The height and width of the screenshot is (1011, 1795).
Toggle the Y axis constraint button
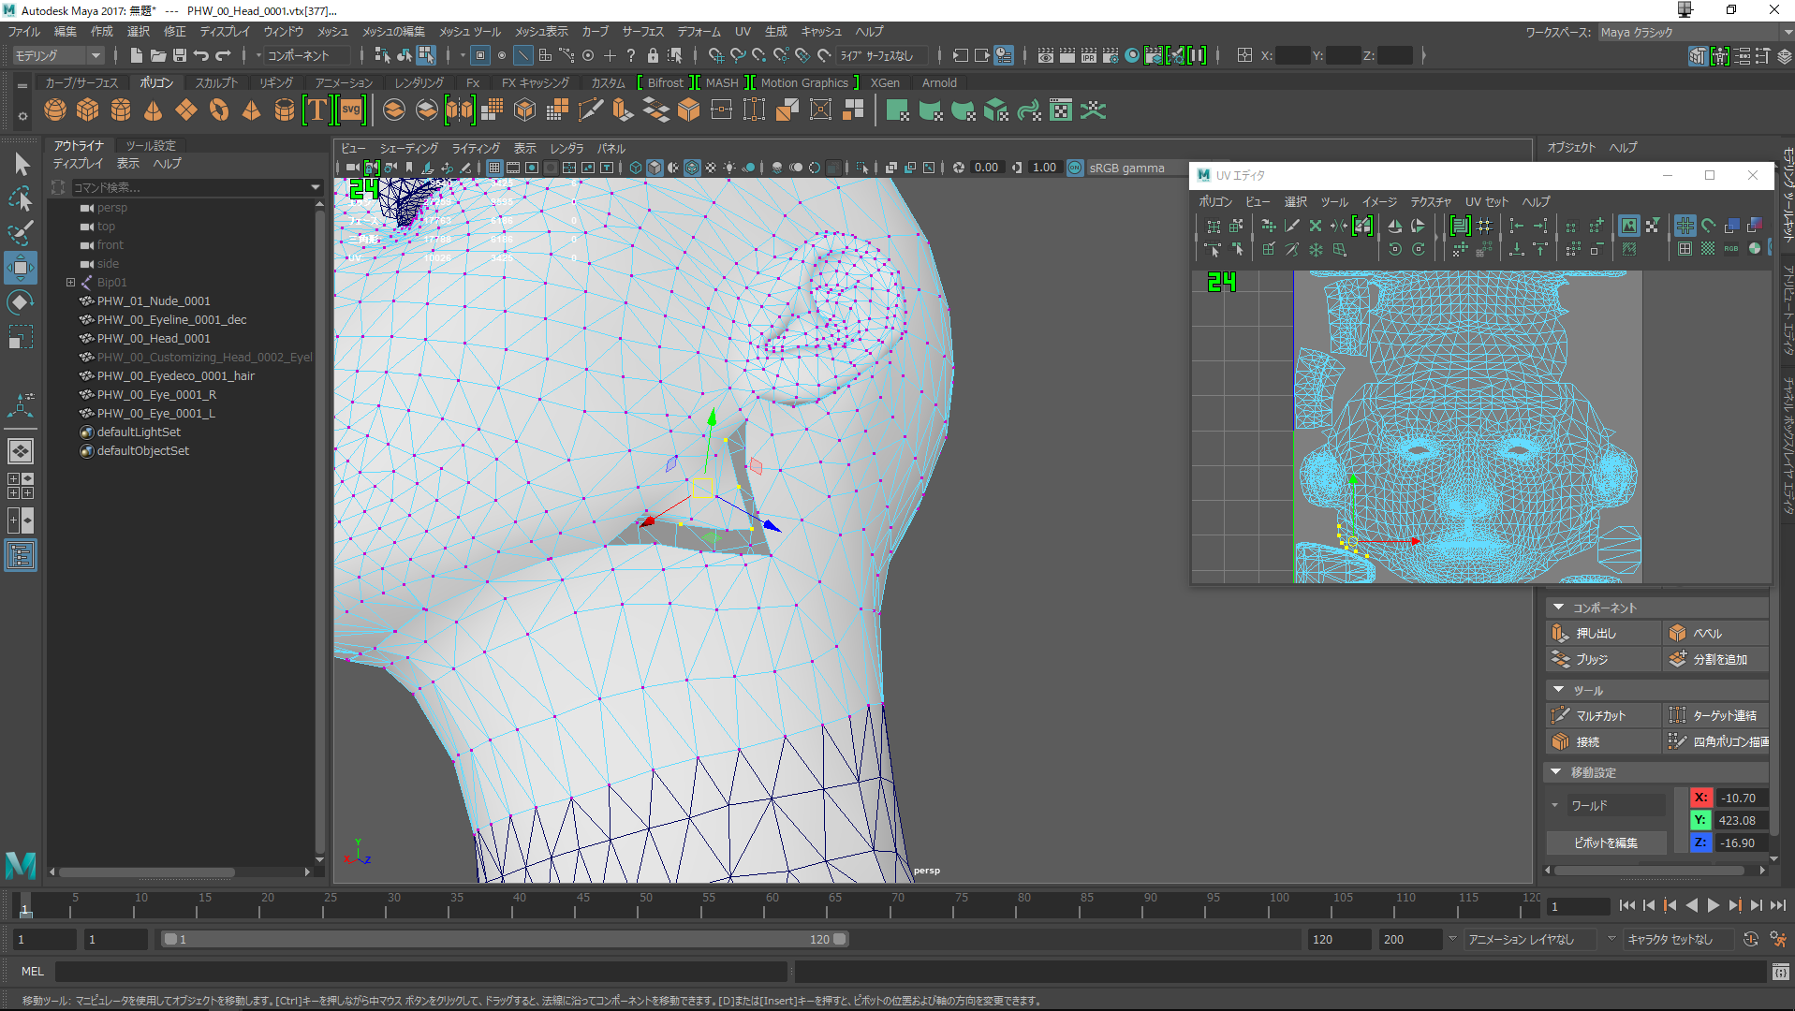(1700, 820)
